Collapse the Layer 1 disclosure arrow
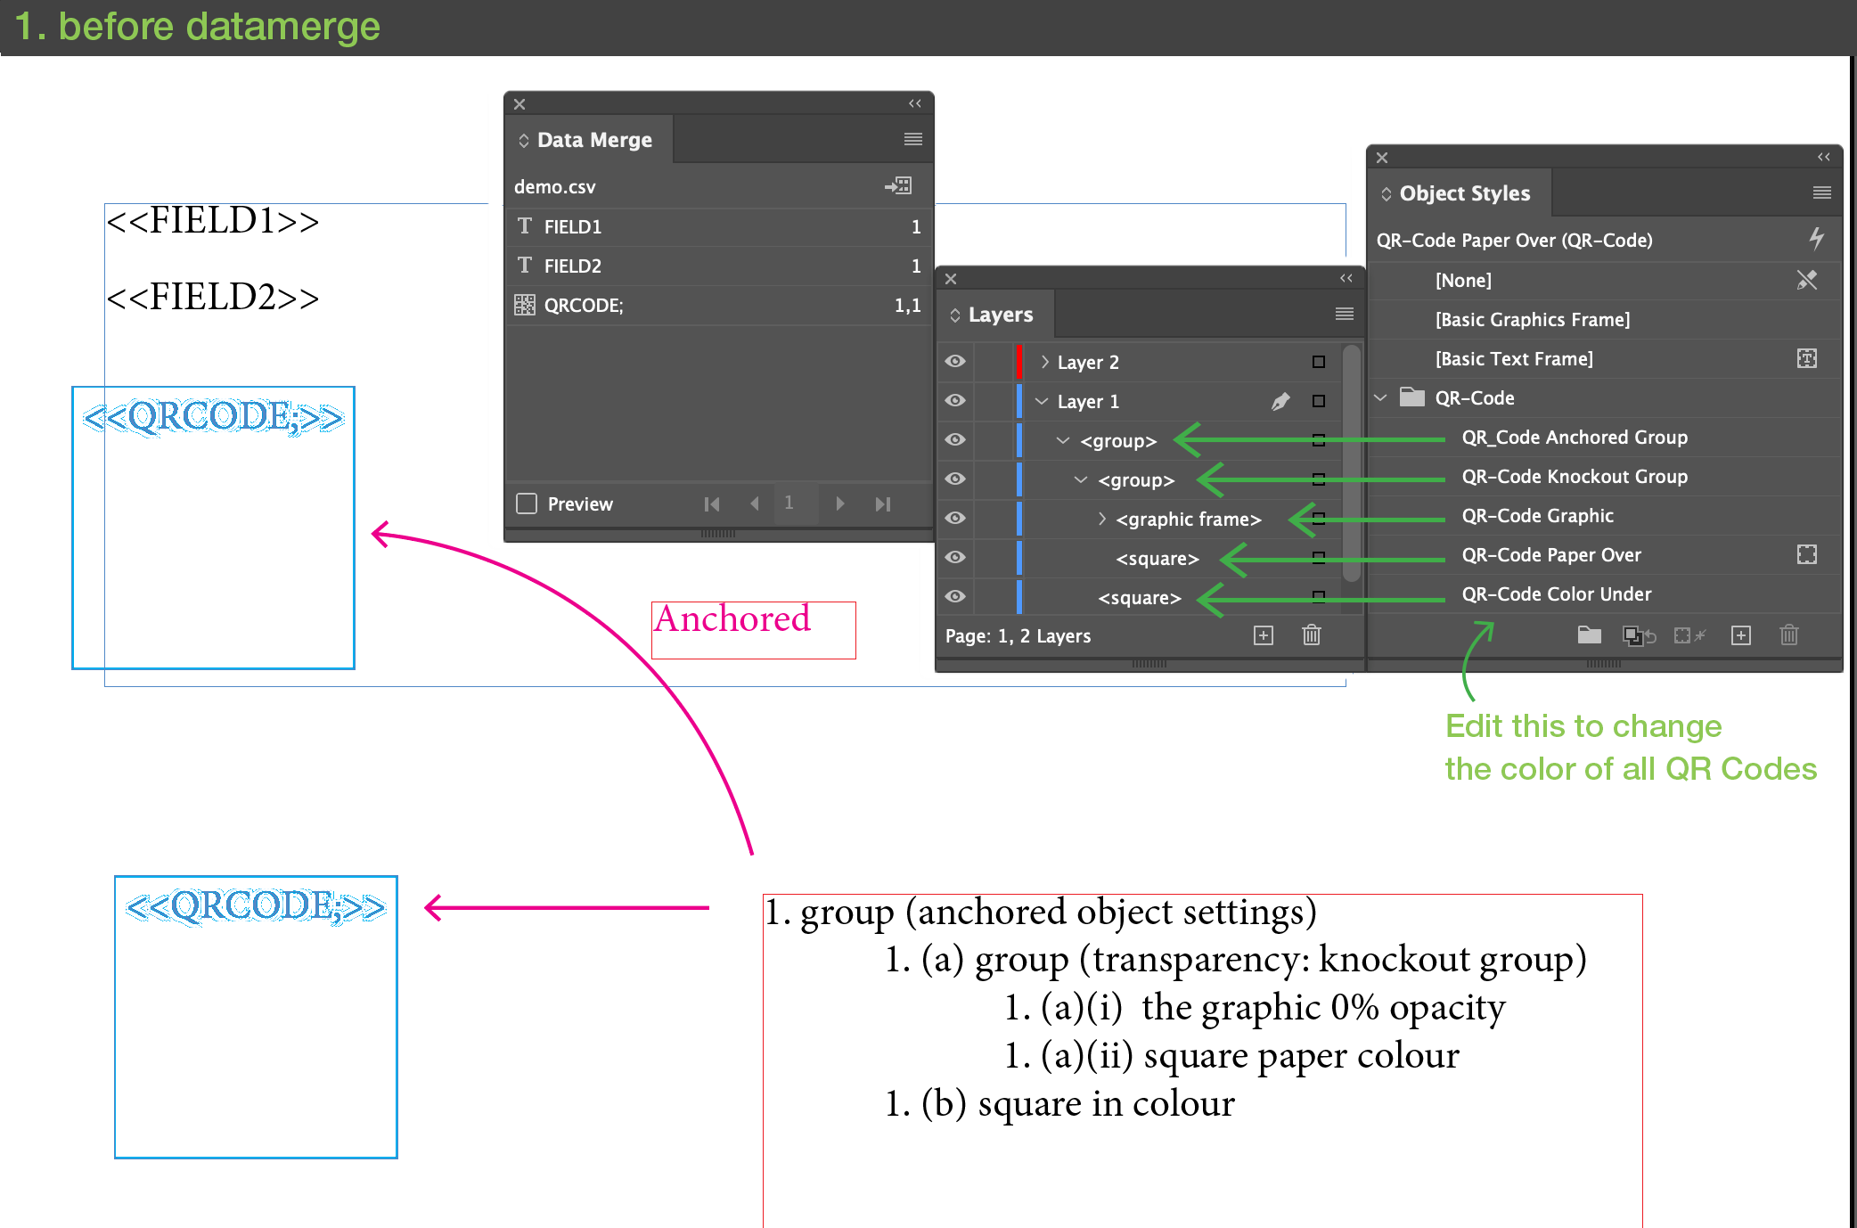Image resolution: width=1857 pixels, height=1228 pixels. [1042, 402]
